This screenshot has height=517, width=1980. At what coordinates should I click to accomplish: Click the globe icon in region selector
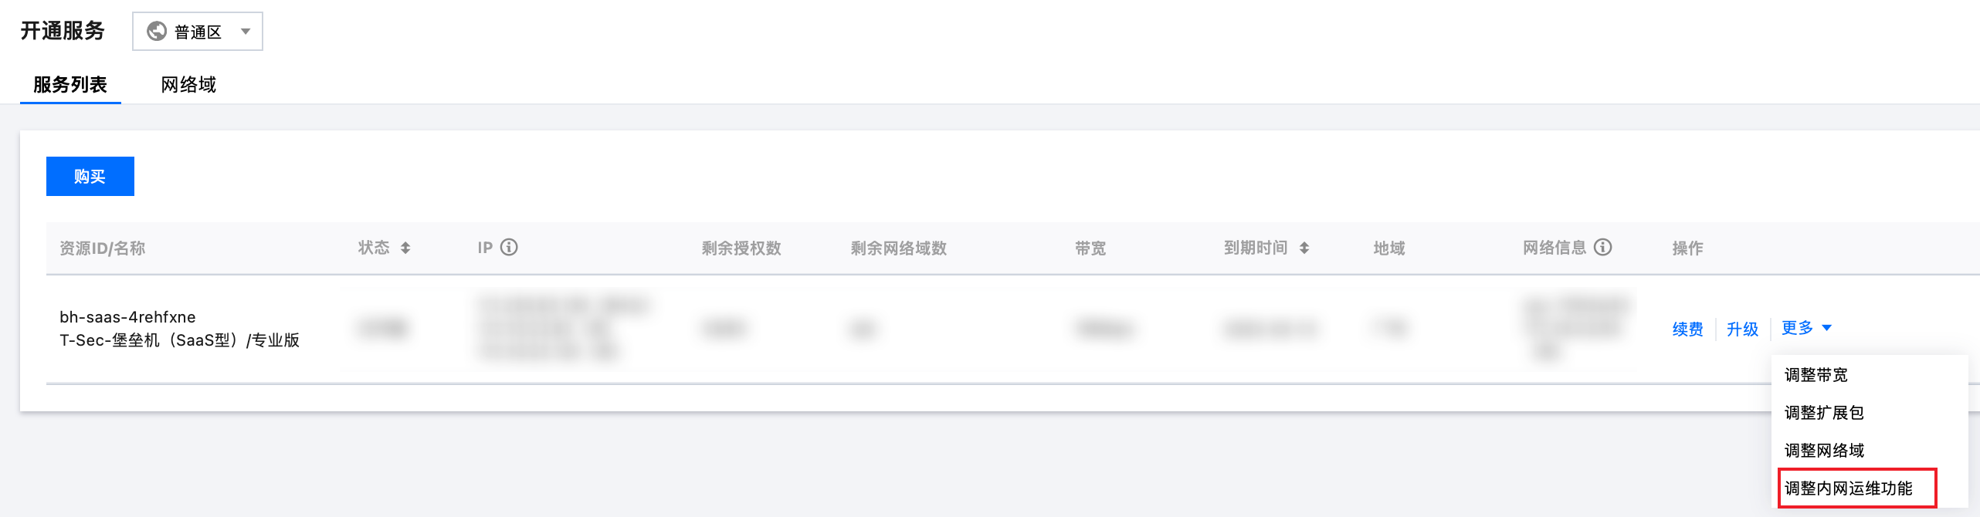[x=157, y=31]
